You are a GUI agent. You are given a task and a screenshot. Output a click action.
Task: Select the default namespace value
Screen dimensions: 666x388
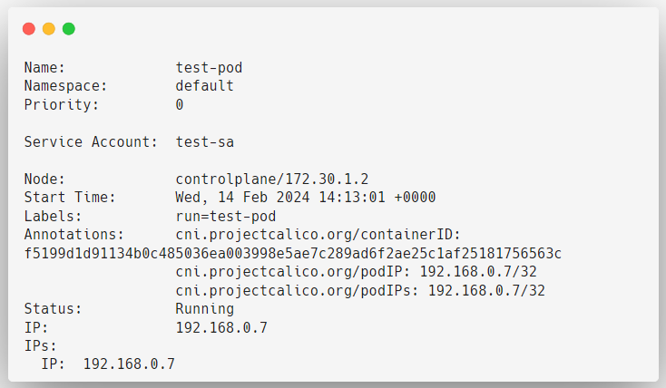pyautogui.click(x=205, y=86)
